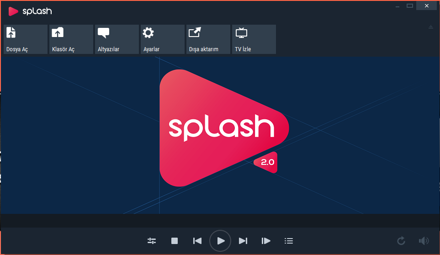Viewport: 440px width, 255px height.
Task: Minimize the Splash window
Action: click(x=398, y=6)
